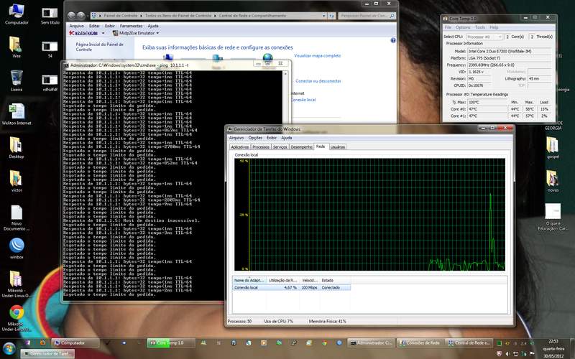Expand the Midp2Exe Emulator toolbar dropdown
Viewport: 575px width, 359px height.
[157, 33]
